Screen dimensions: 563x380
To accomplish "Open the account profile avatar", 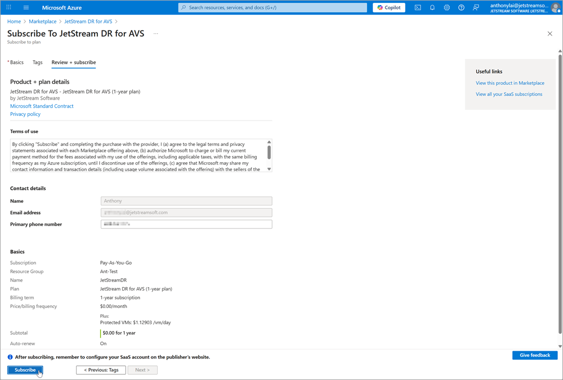I will [555, 7].
